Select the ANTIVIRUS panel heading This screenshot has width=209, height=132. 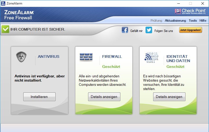49,56
